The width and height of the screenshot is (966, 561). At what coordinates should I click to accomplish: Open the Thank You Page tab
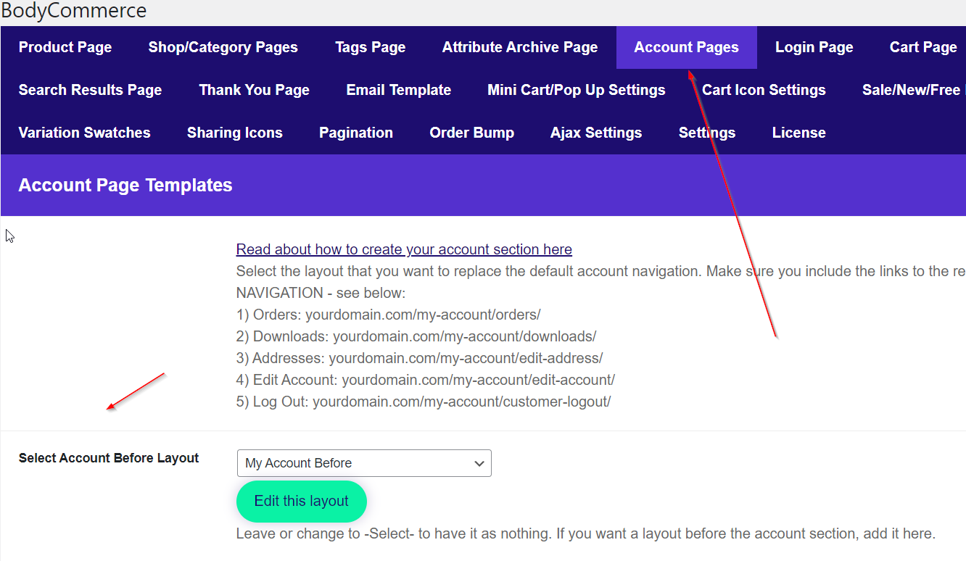point(254,91)
